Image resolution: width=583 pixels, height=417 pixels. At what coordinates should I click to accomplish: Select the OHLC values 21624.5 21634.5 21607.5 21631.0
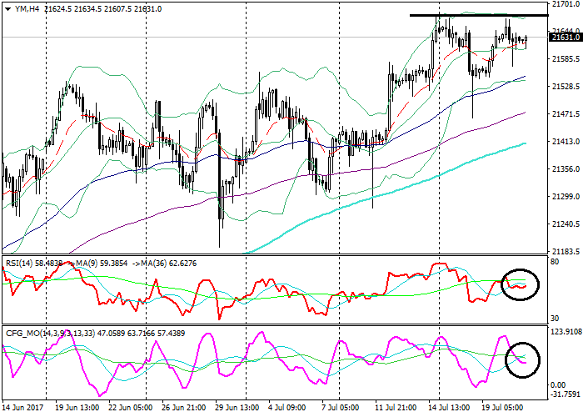[x=102, y=9]
